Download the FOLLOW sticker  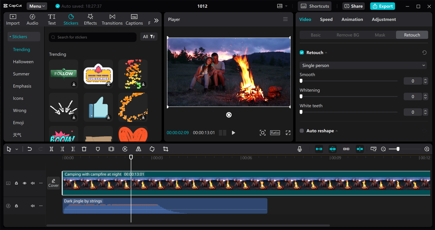point(74,84)
